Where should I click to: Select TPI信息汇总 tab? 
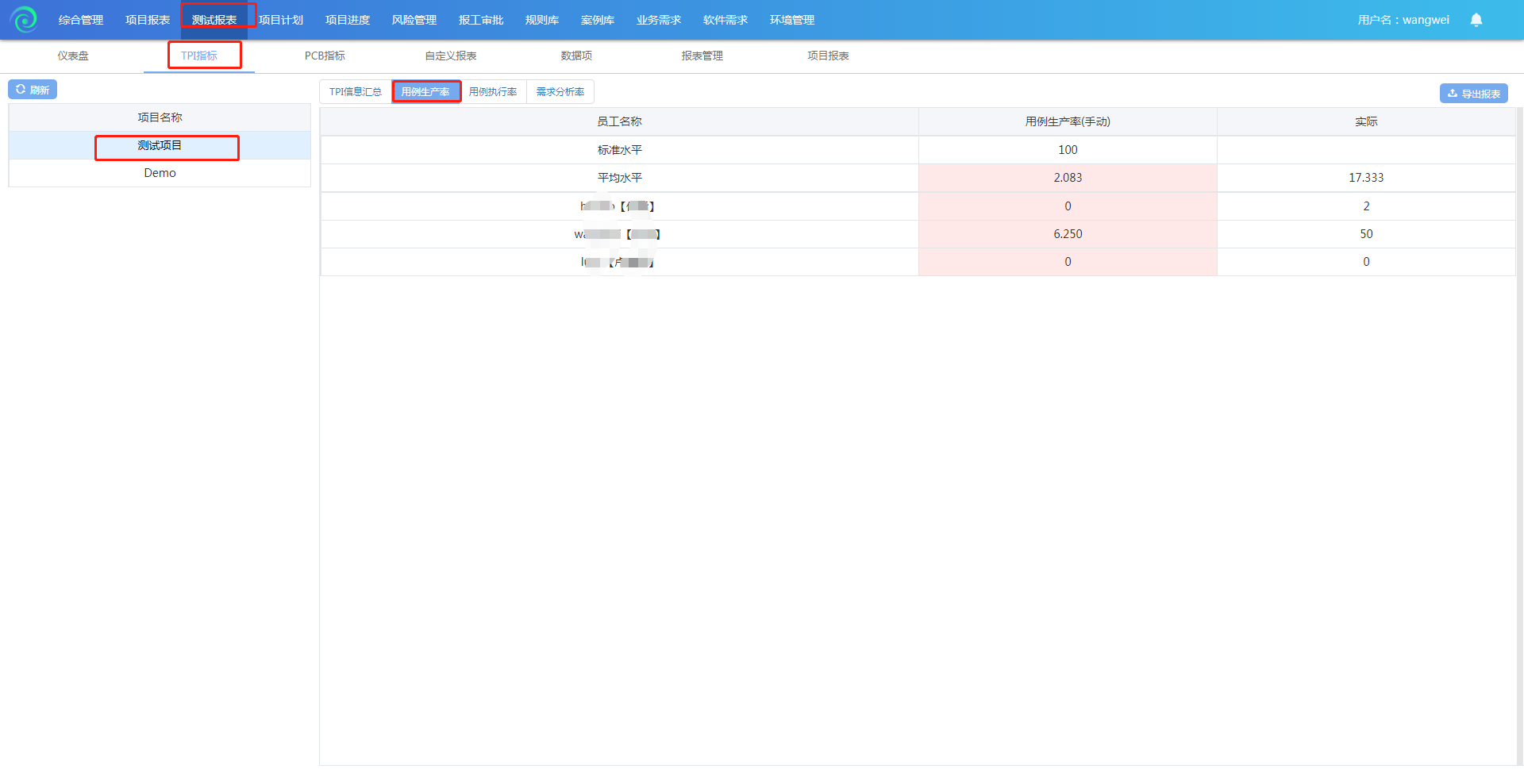[x=356, y=92]
